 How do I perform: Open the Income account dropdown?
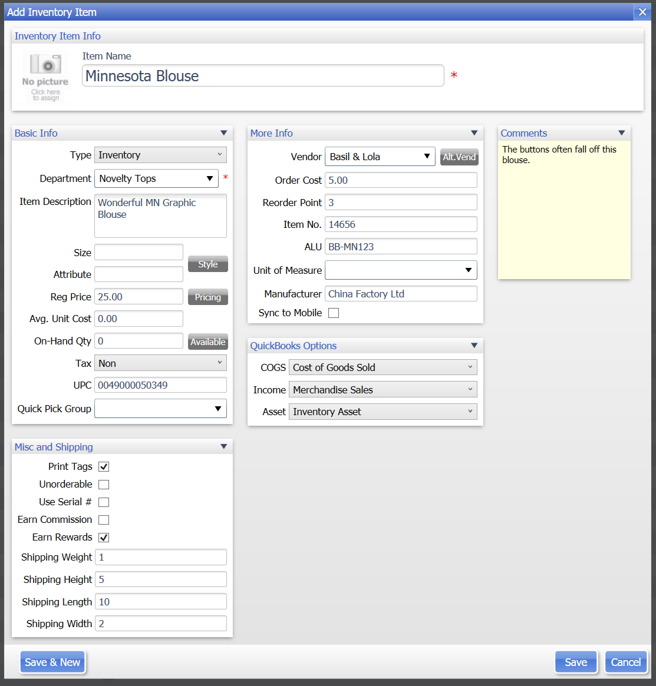[383, 390]
